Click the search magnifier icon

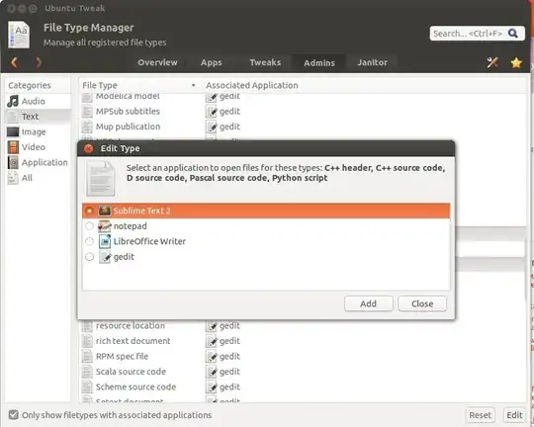point(513,33)
